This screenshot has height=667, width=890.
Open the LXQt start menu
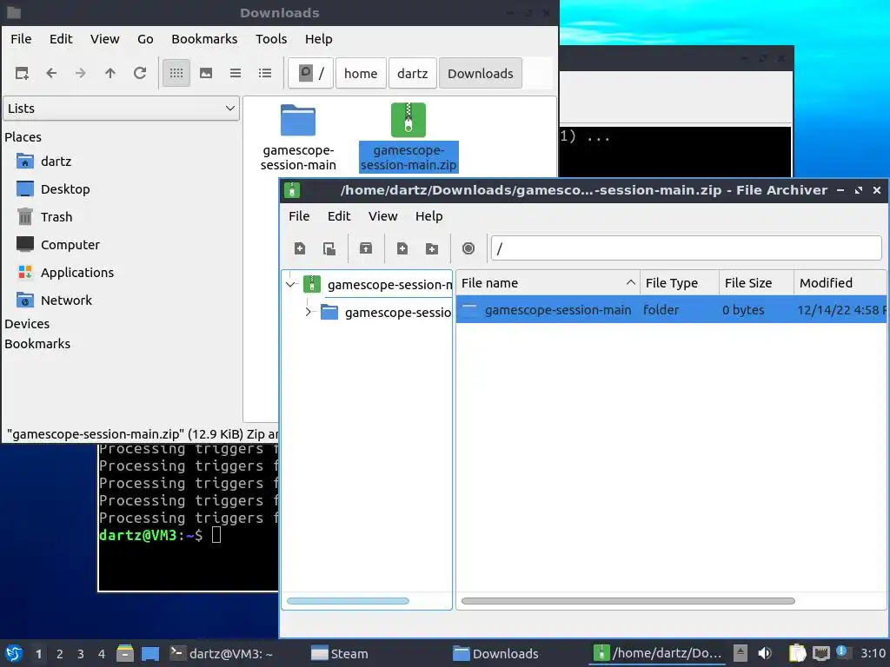pos(14,654)
